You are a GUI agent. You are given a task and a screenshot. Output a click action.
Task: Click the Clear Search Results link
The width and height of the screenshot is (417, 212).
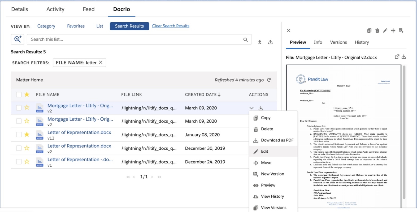tap(171, 26)
